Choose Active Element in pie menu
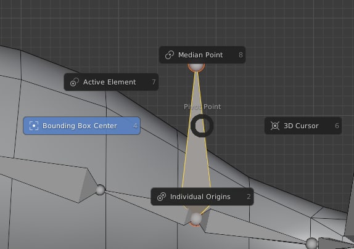Screen dimensions: 354x249 tap(111, 82)
